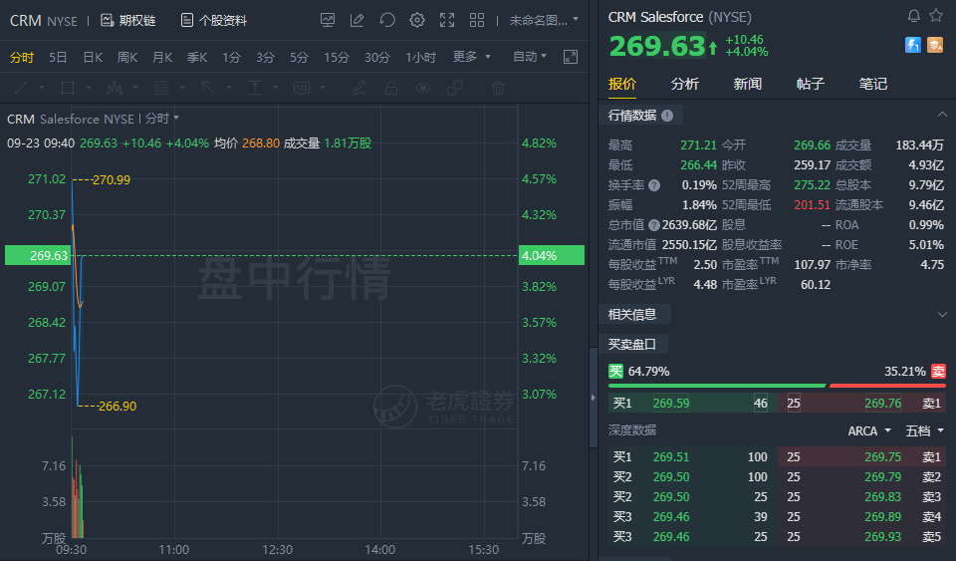956x561 pixels.
Task: Open dropdown arrow next to rectangle tool
Action: [89, 88]
